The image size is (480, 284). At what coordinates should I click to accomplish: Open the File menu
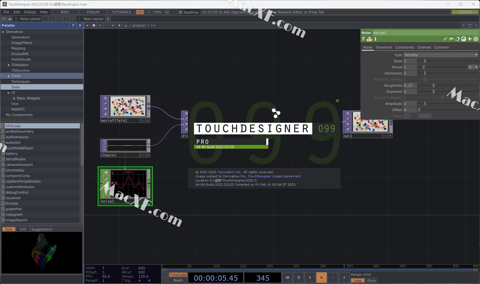click(6, 12)
